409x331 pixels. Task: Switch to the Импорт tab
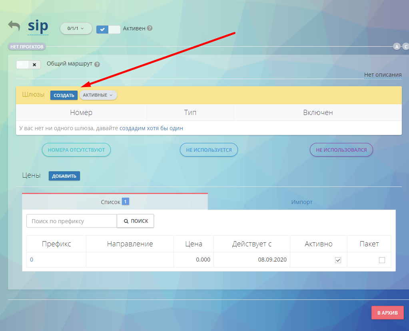[301, 202]
